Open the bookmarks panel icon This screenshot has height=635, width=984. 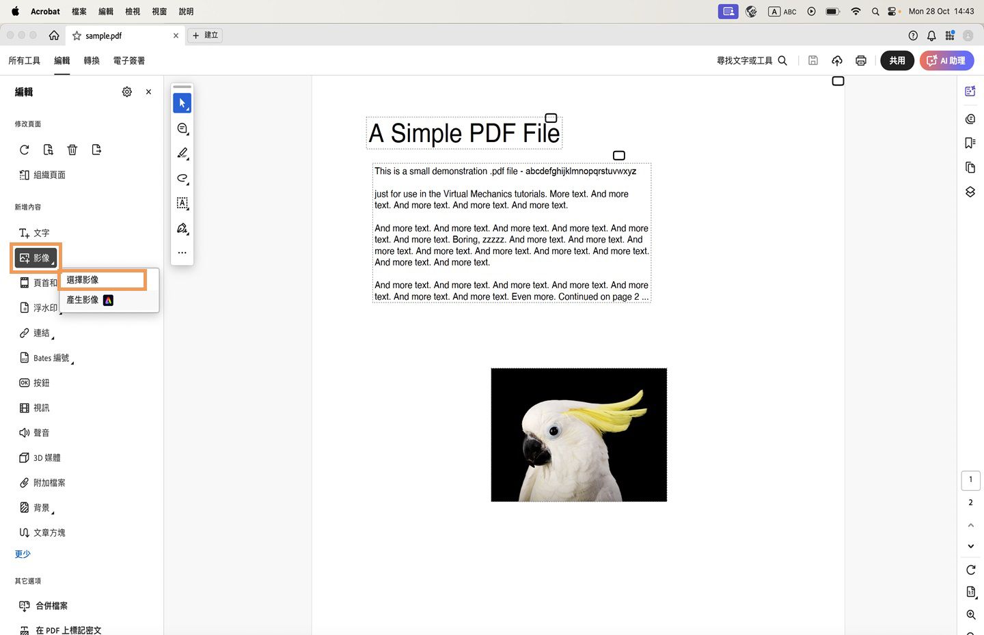click(970, 143)
